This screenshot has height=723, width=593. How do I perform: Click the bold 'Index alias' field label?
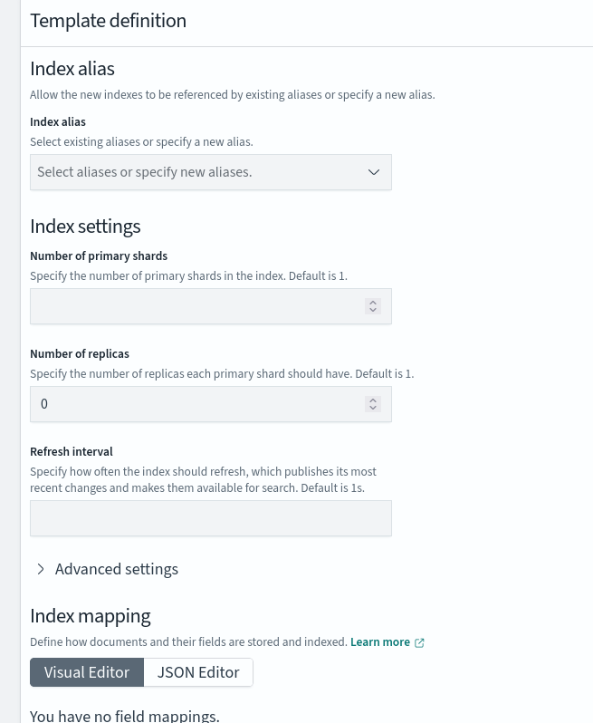[x=58, y=121]
